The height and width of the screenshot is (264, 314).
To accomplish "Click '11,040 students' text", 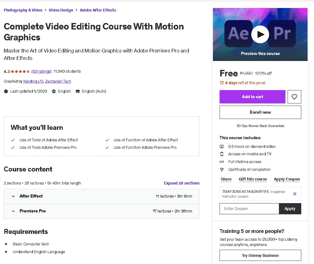I will click(67, 71).
